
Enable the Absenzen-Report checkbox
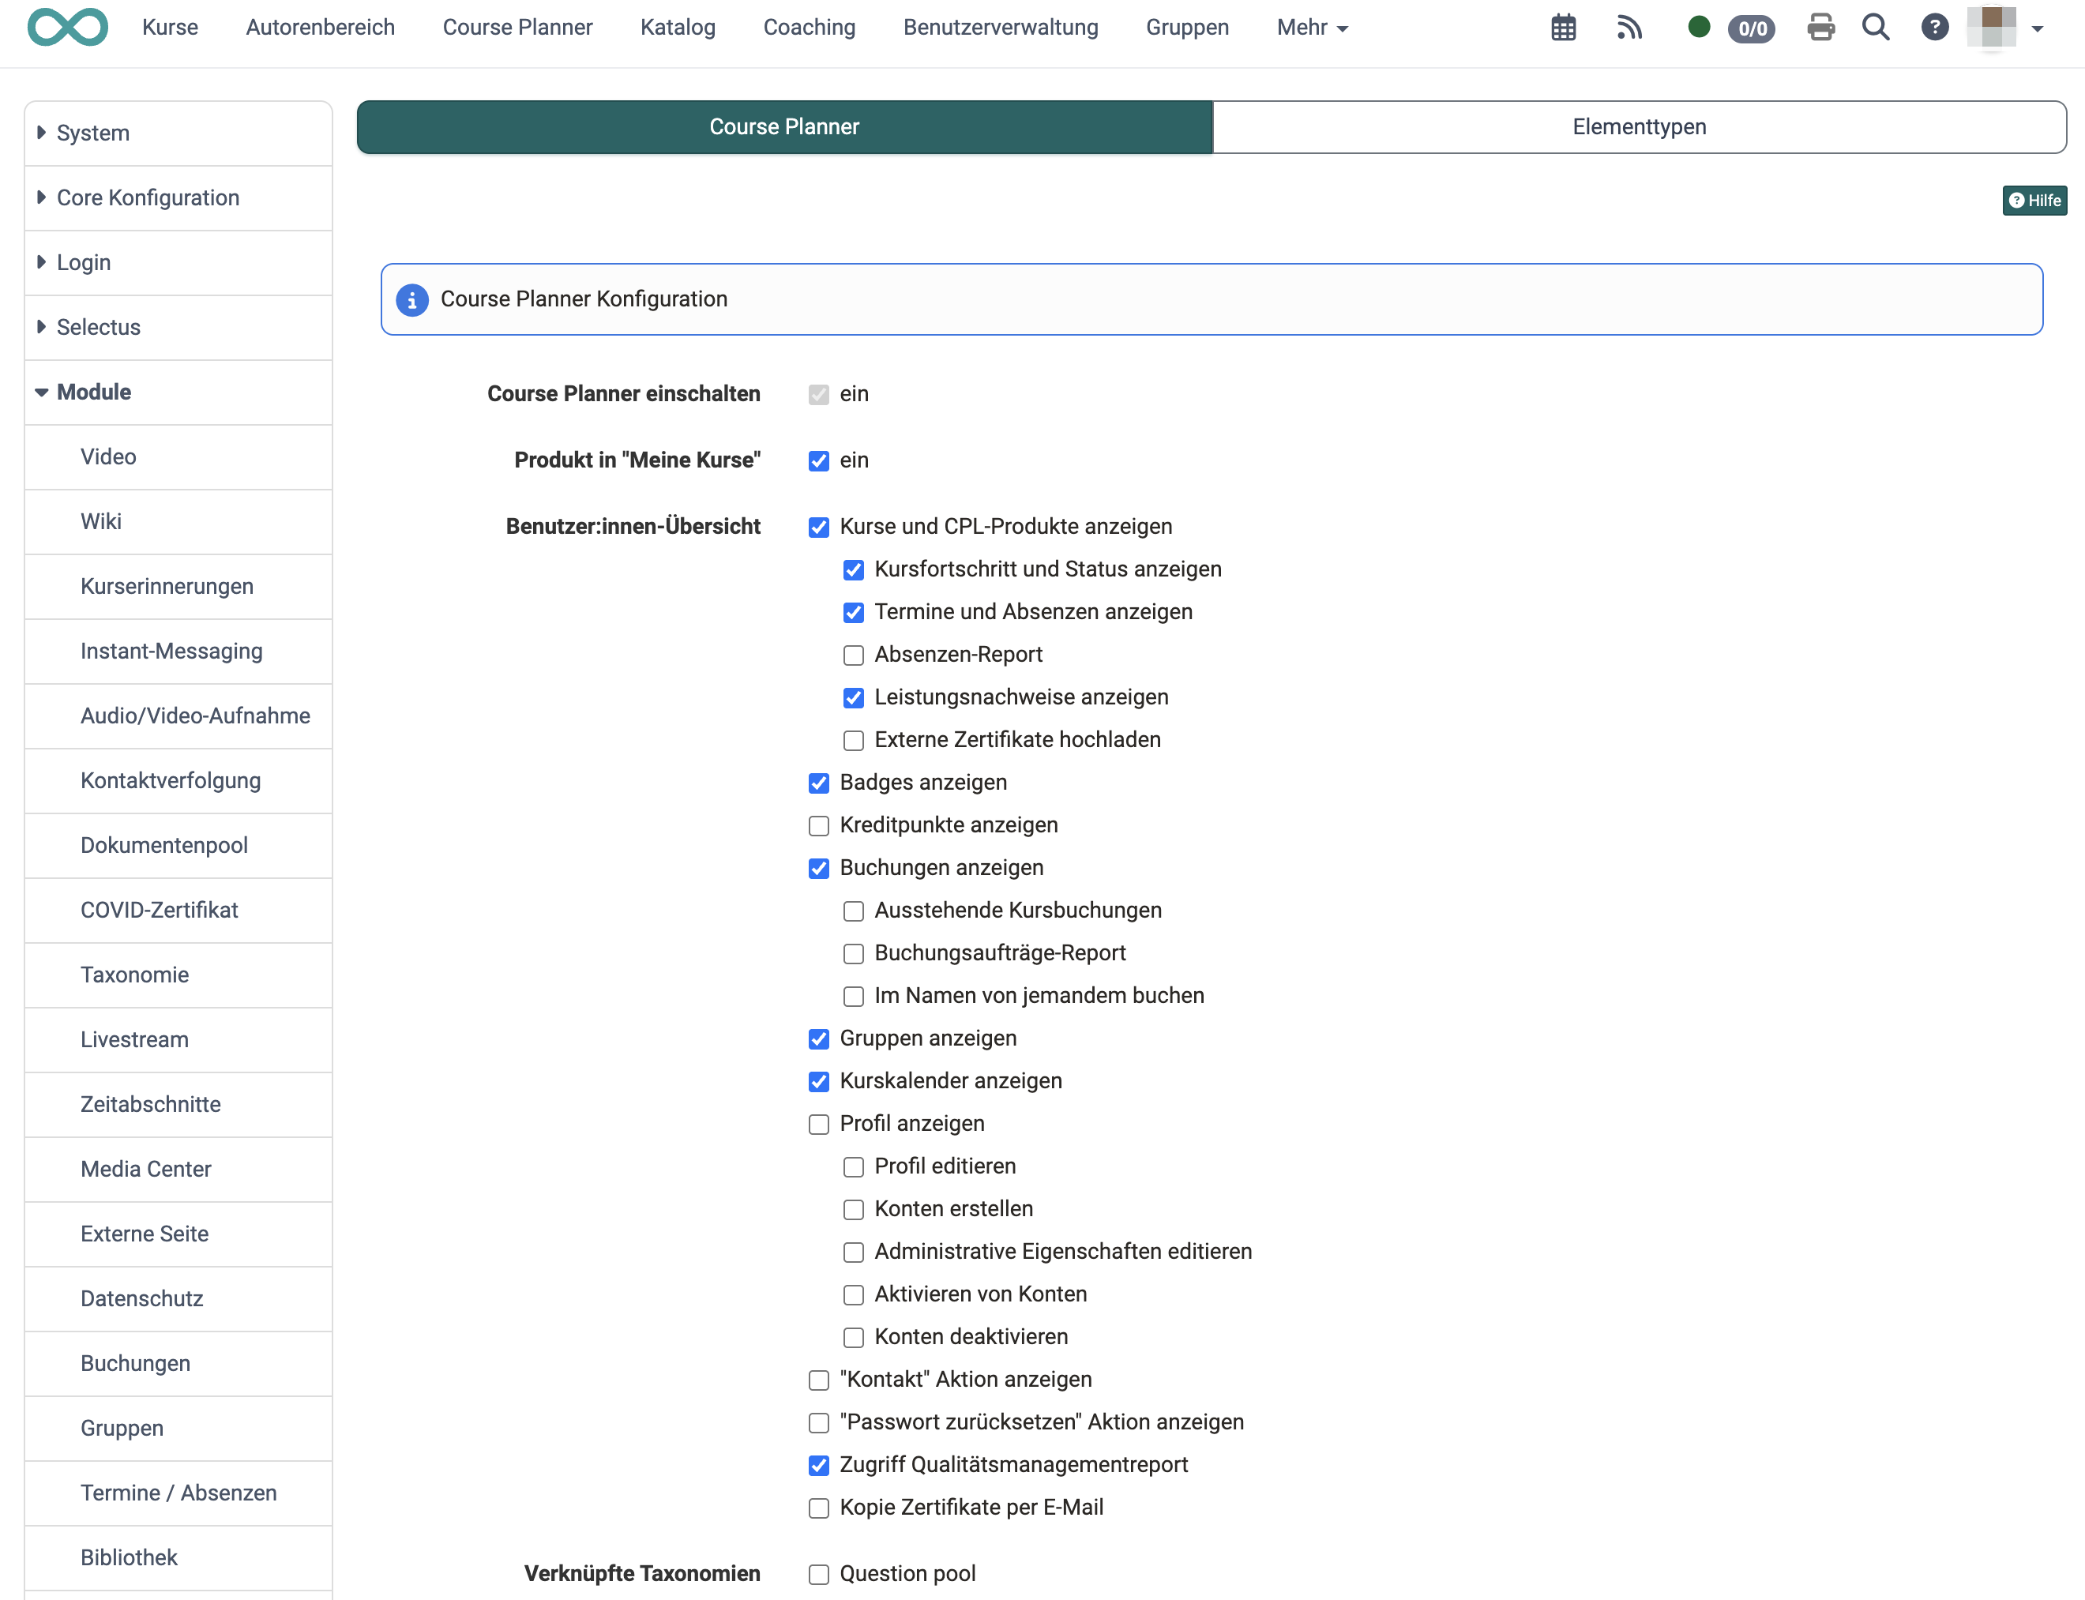(854, 655)
